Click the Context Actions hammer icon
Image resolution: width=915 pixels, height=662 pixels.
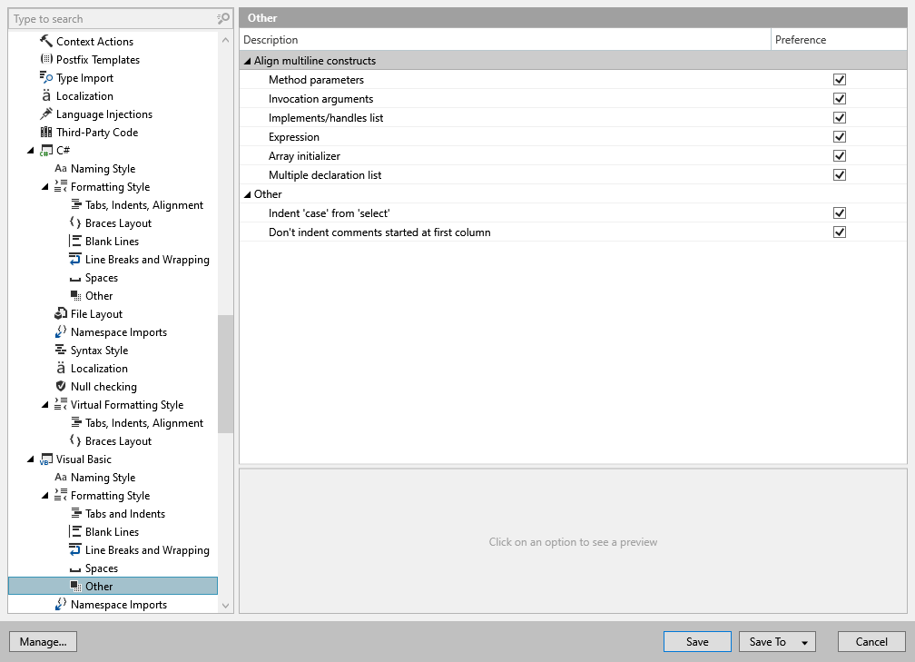coord(46,41)
